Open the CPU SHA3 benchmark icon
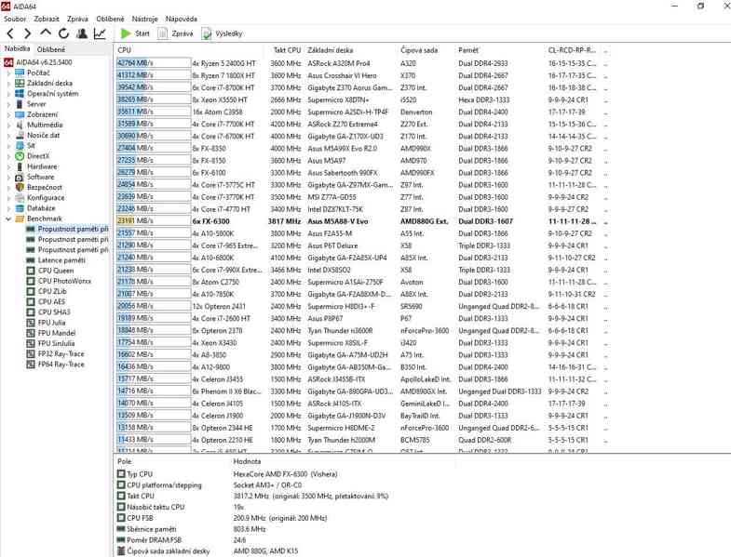The width and height of the screenshot is (731, 557). click(31, 312)
